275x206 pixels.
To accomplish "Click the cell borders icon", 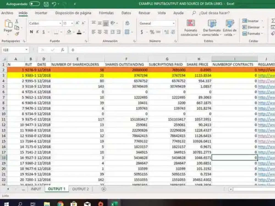I will pyautogui.click(x=56, y=32).
